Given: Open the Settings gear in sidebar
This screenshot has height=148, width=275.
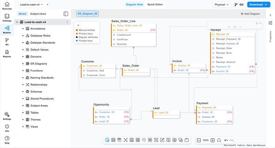Looking at the screenshot, I should [x=7, y=116].
